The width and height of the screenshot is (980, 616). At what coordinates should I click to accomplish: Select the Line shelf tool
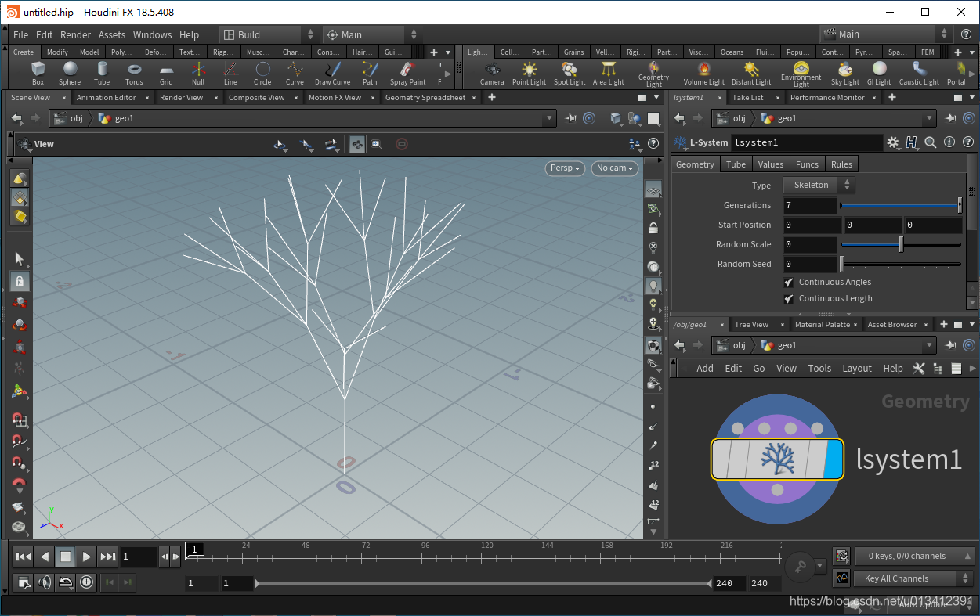(x=230, y=74)
